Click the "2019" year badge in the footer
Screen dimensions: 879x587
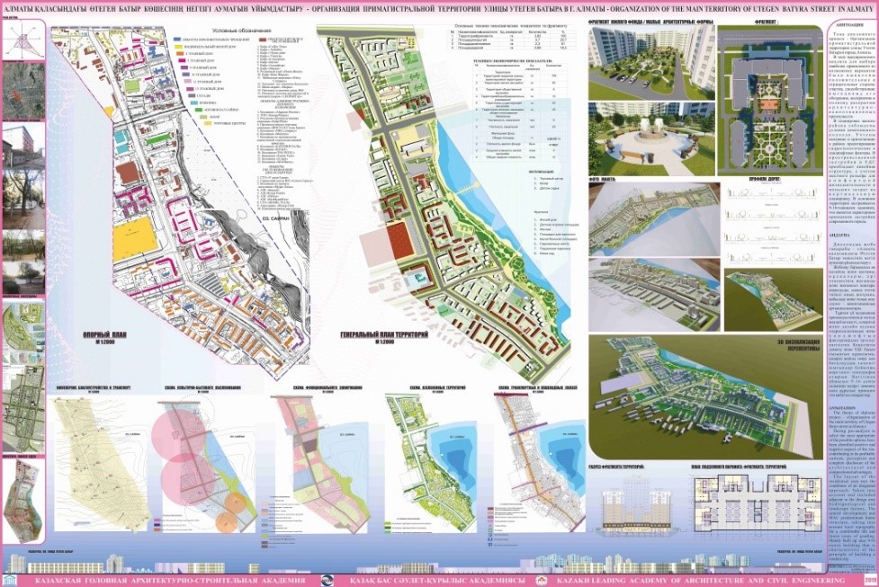pos(870,582)
